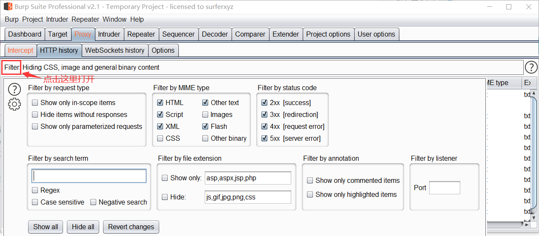This screenshot has height=236, width=539.
Task: Click the history table vertical scrollbar
Action: pyautogui.click(x=534, y=156)
